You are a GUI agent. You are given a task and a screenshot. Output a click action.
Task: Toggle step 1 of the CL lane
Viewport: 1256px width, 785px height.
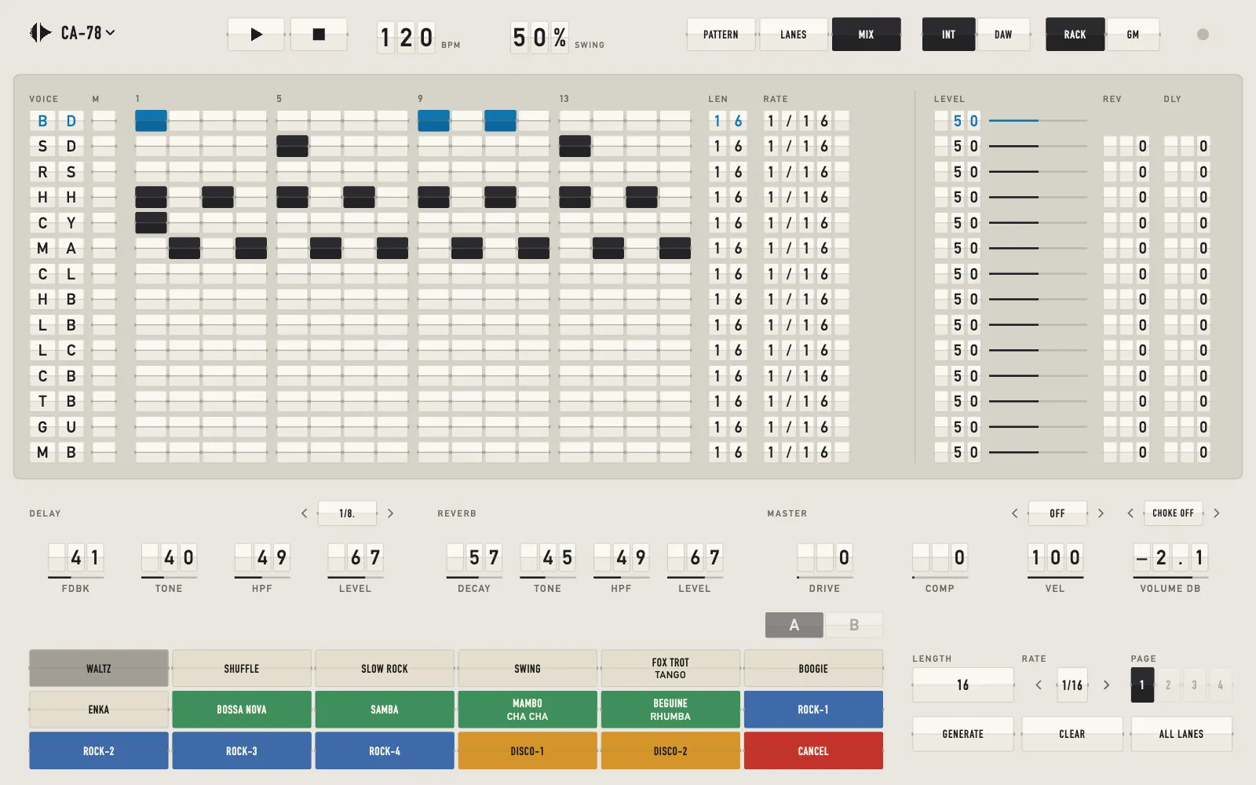coord(151,274)
